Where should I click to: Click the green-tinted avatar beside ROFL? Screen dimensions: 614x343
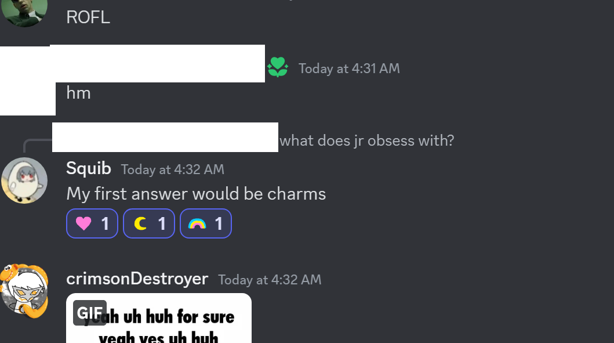coord(24,12)
